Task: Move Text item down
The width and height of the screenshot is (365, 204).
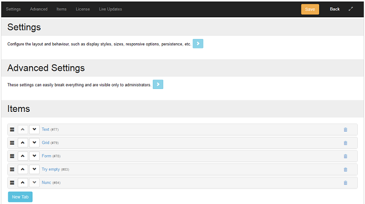Action: (34, 130)
